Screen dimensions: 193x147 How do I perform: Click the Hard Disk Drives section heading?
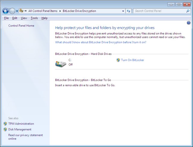point(83,54)
